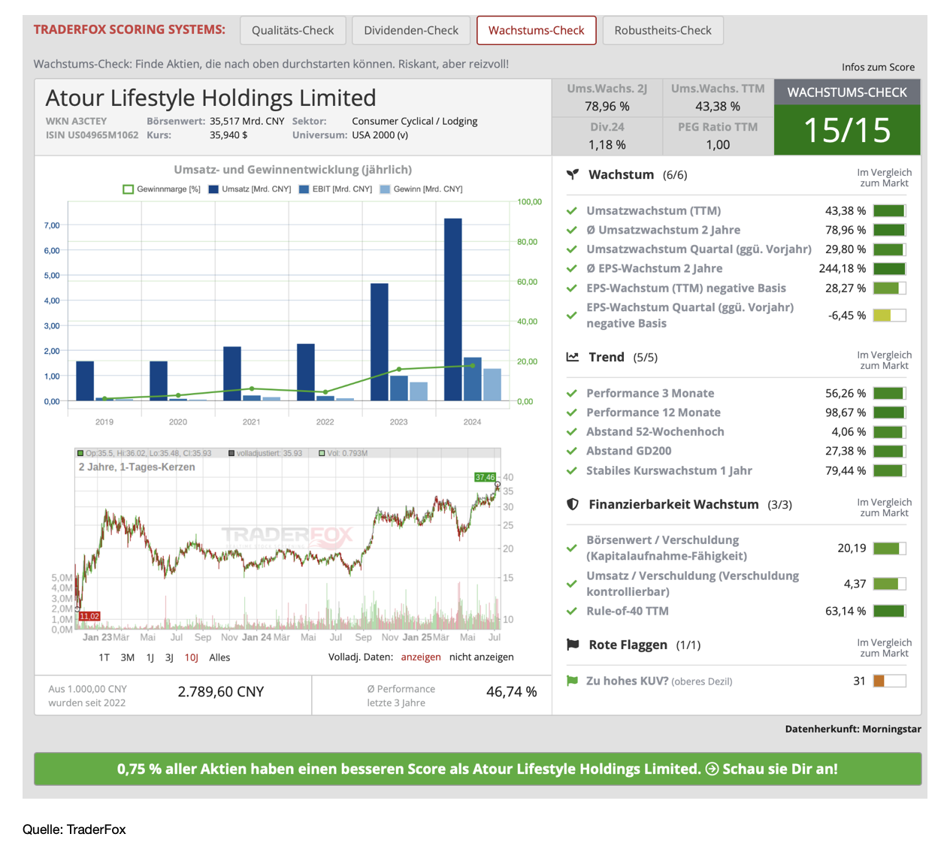Click the checkmark beside Stabiles Kurswachstum 1 Jahr
The height and width of the screenshot is (846, 947).
[572, 470]
